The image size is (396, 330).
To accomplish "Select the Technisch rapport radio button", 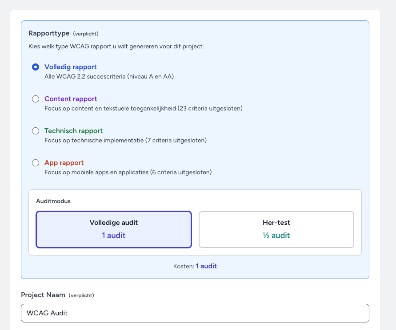I will [x=36, y=131].
